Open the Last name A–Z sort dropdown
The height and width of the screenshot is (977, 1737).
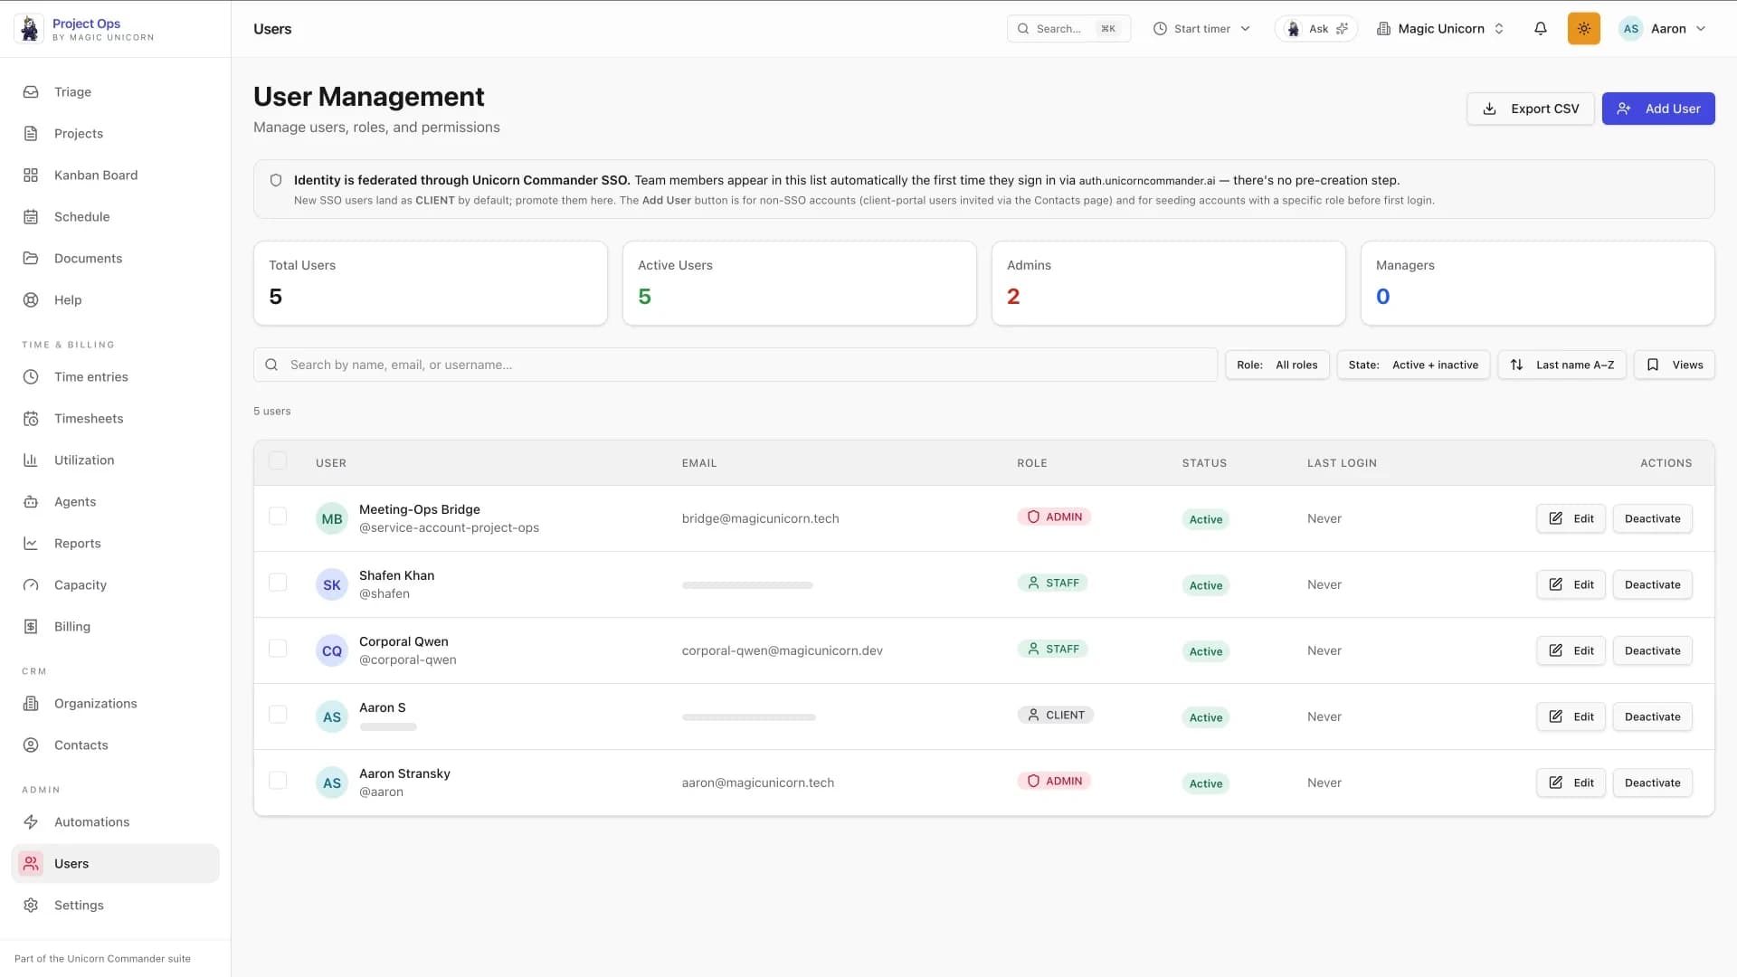pyautogui.click(x=1562, y=365)
